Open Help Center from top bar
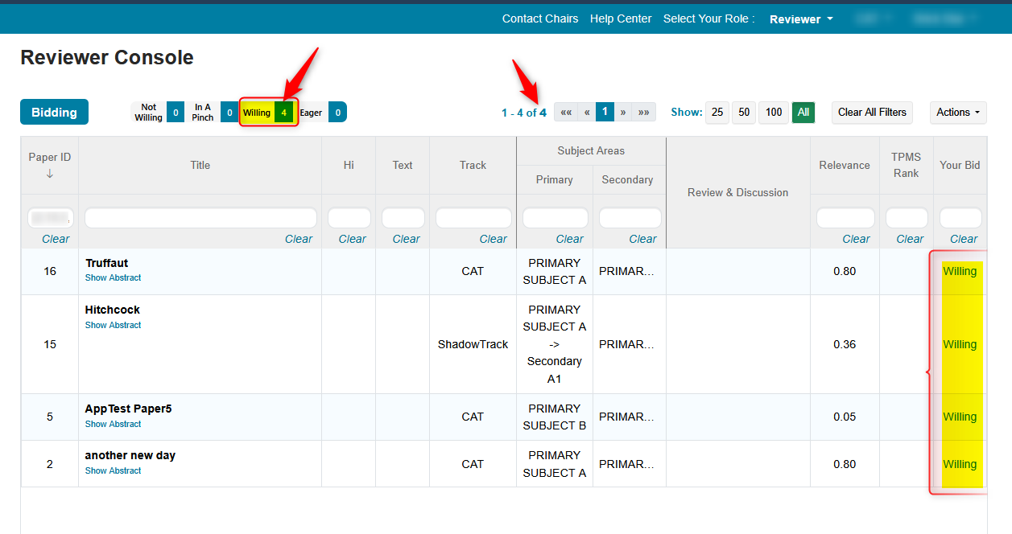Screen dimensions: 1012x534 coord(620,18)
